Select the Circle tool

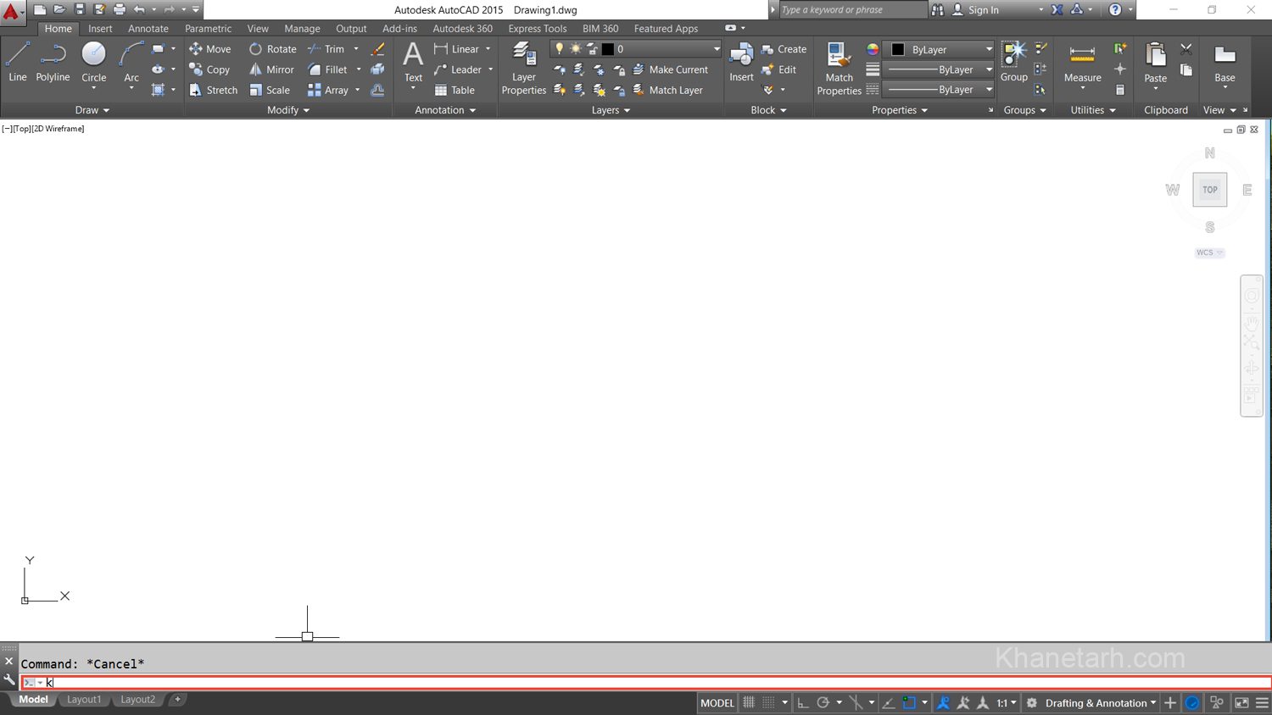93,63
